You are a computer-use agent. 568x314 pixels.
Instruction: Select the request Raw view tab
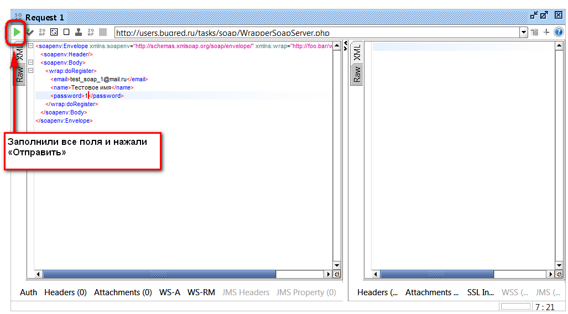coord(20,74)
